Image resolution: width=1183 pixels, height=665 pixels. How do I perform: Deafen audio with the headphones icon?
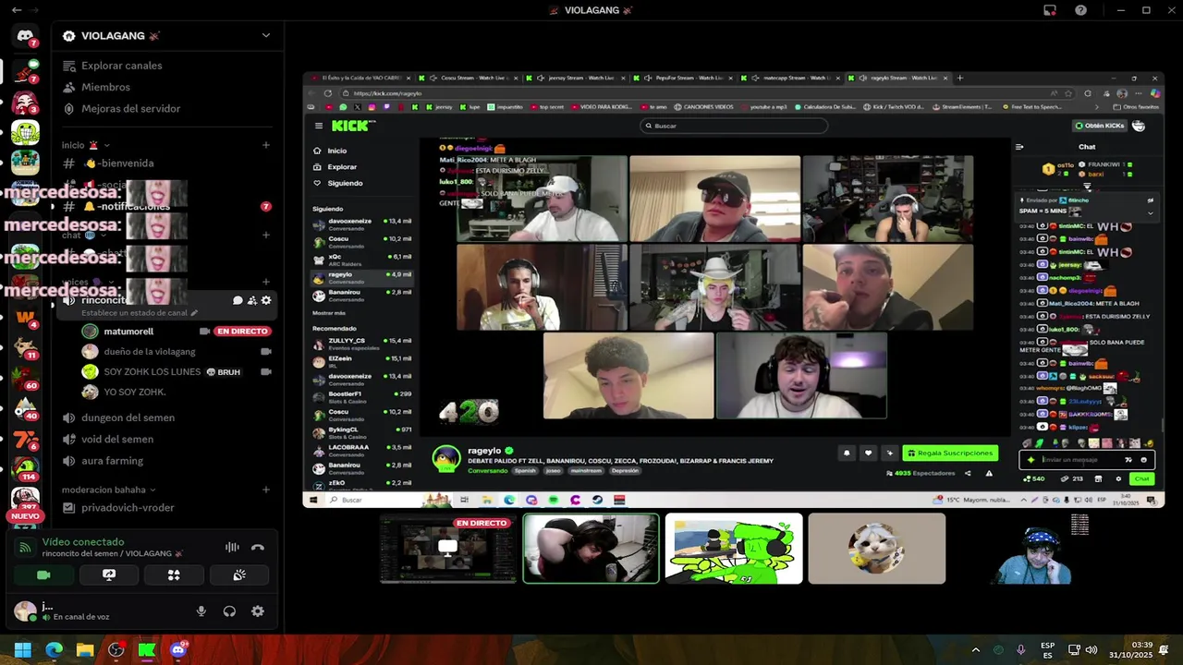pyautogui.click(x=229, y=611)
